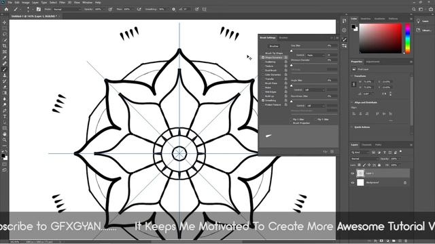
Task: Enable Protect Texture checkbox
Action: [263, 105]
